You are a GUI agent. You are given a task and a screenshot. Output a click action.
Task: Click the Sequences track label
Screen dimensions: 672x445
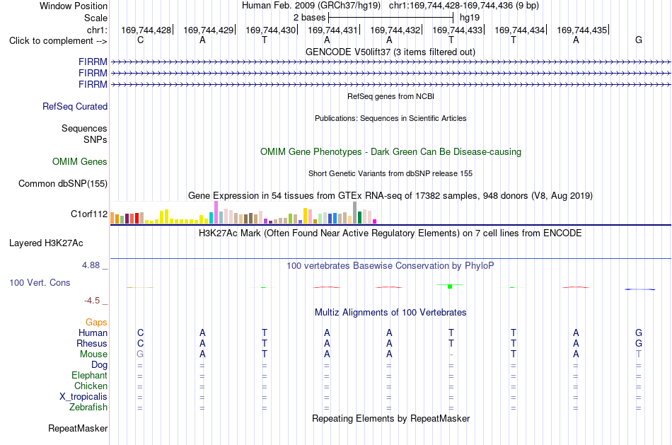pyautogui.click(x=84, y=128)
